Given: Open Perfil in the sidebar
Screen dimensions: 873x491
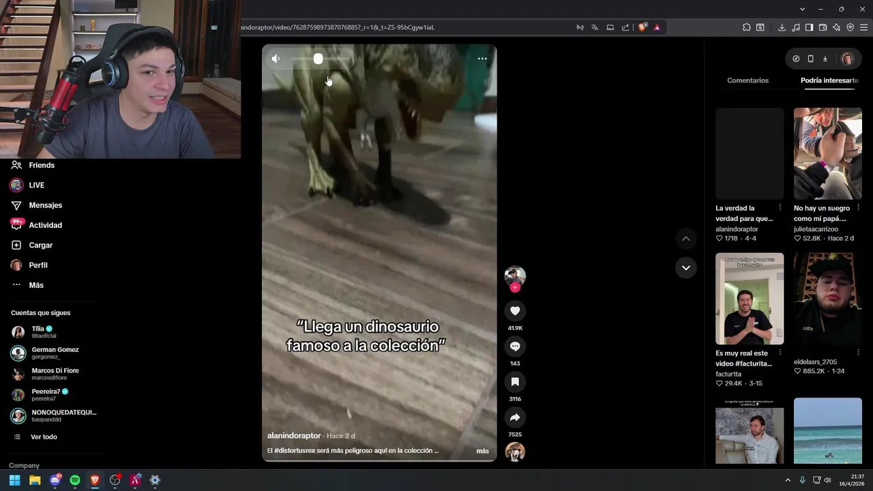Looking at the screenshot, I should click(38, 265).
